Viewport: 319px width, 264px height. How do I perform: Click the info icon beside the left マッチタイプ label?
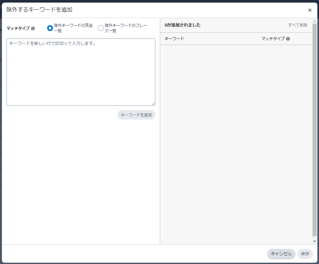[x=33, y=28]
